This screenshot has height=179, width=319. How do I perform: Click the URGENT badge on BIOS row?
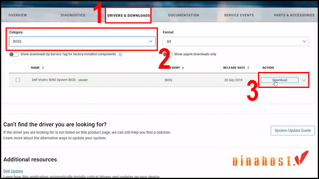click(x=83, y=80)
